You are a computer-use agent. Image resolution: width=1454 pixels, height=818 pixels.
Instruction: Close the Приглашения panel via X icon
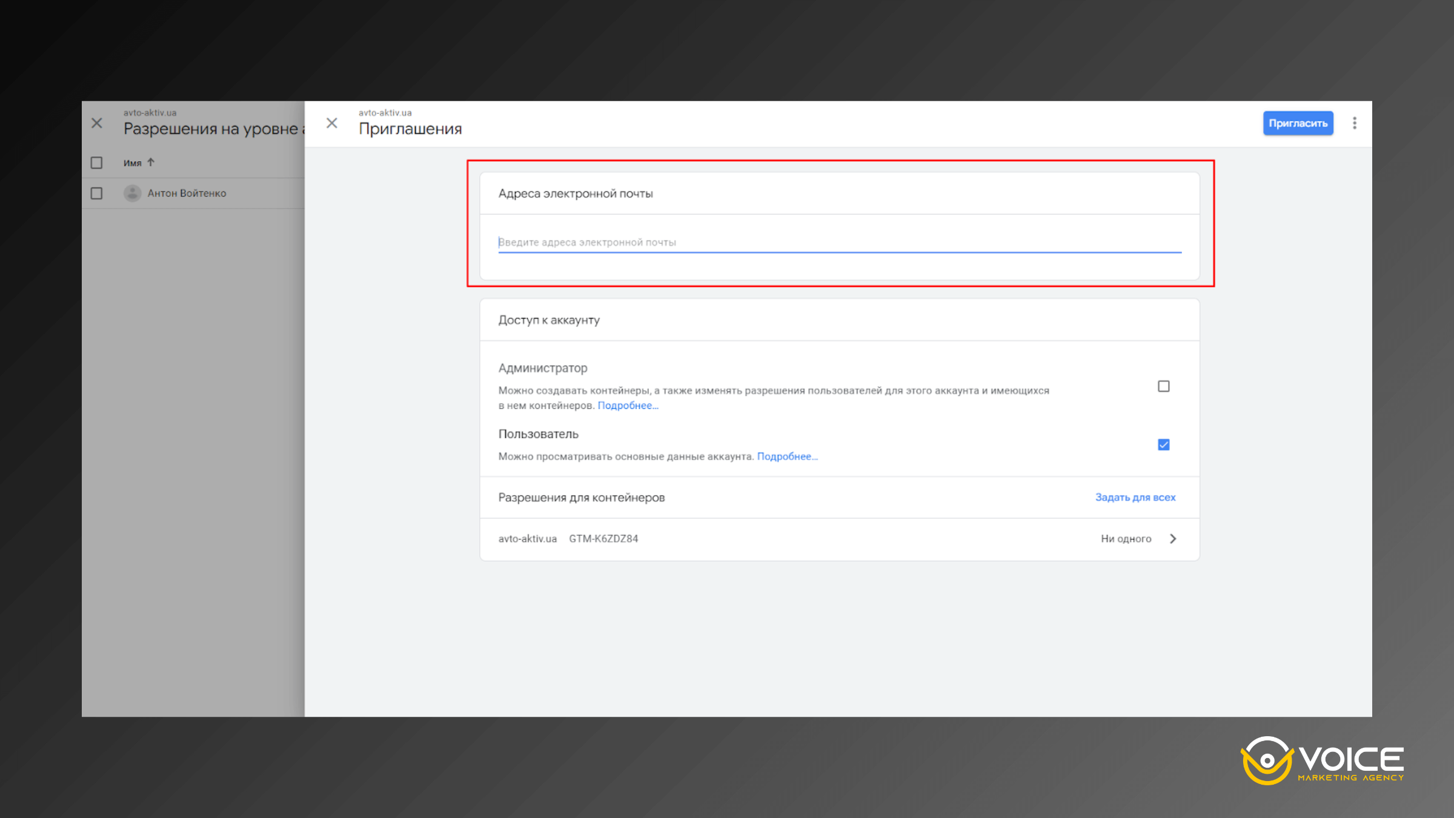pos(332,123)
